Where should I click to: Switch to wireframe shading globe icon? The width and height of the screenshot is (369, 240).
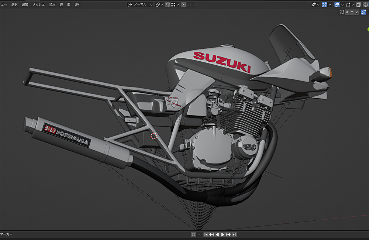coord(366,5)
